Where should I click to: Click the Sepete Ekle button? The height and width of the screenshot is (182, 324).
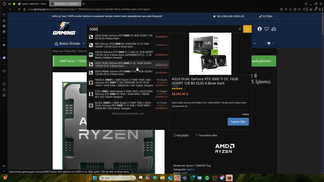click(238, 122)
